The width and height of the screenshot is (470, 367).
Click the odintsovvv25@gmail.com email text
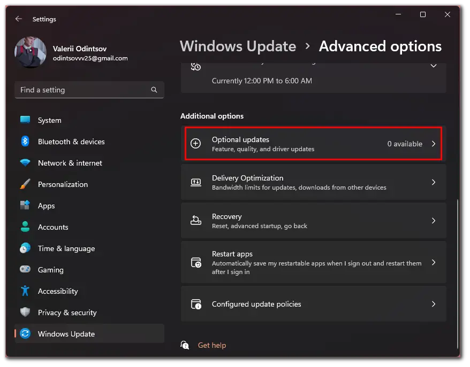coord(90,58)
